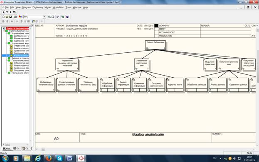This screenshot has width=259, height=162.
Task: Click the undo arrow tool icon
Action: click(14, 12)
